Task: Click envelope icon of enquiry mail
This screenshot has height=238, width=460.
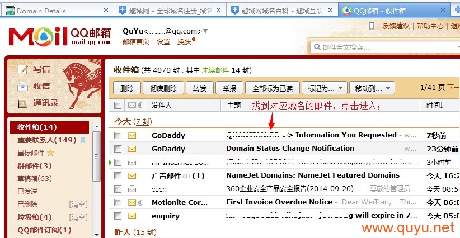Action: tap(132, 216)
